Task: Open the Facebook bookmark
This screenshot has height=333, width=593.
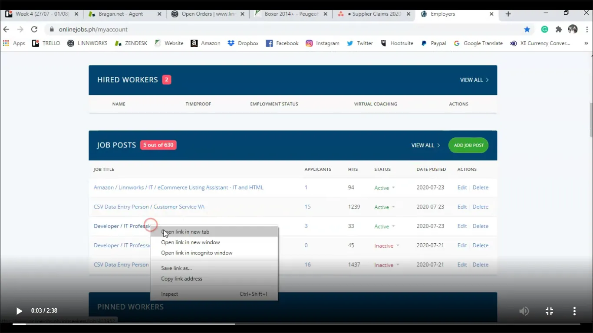Action: pyautogui.click(x=282, y=43)
